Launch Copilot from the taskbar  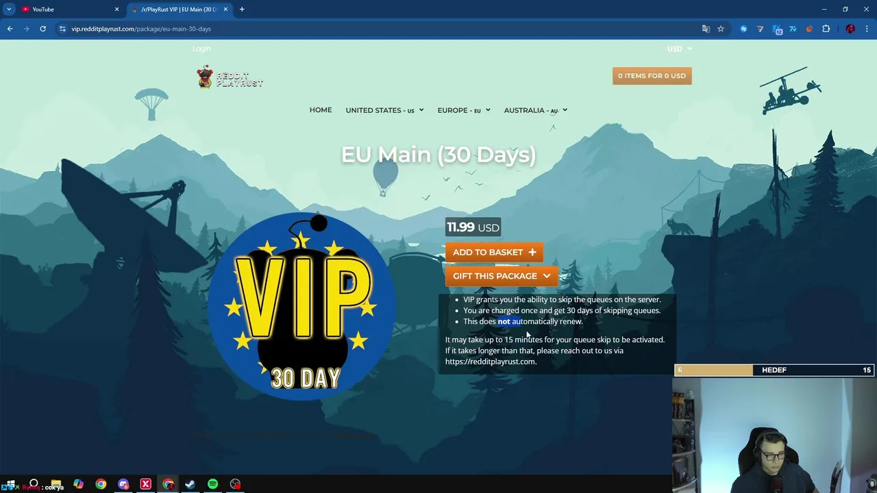(78, 485)
